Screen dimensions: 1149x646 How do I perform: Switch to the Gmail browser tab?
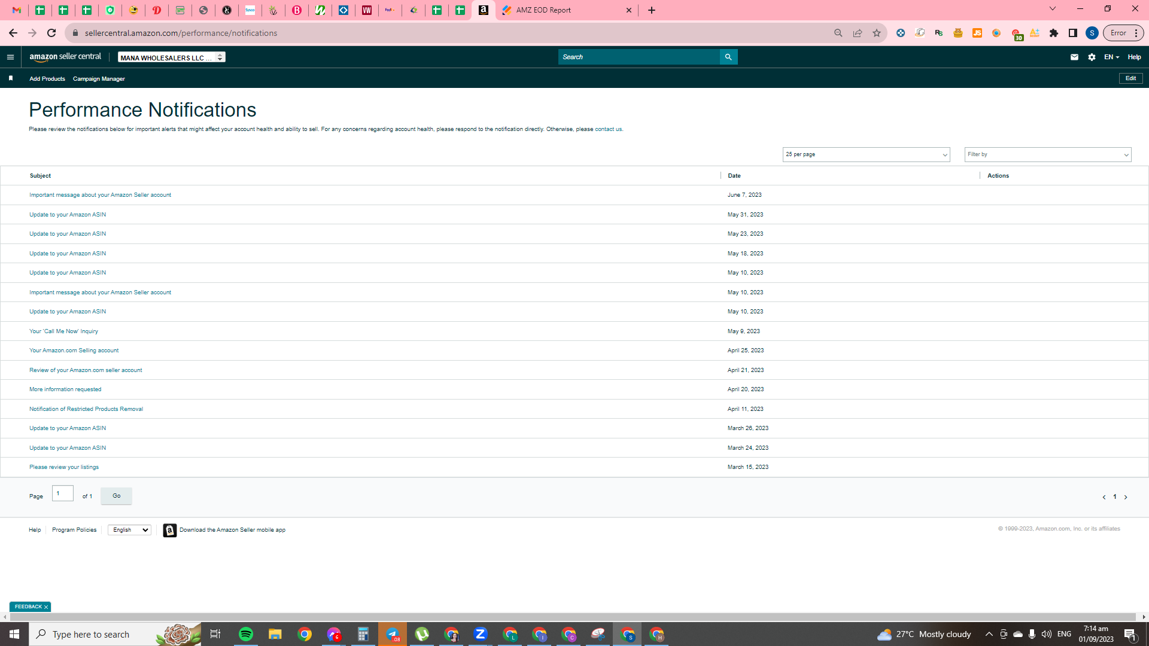(x=17, y=10)
